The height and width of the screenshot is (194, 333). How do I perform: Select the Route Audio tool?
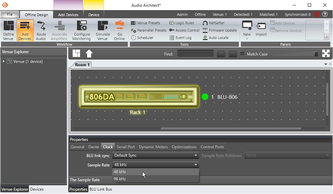[x=41, y=30]
